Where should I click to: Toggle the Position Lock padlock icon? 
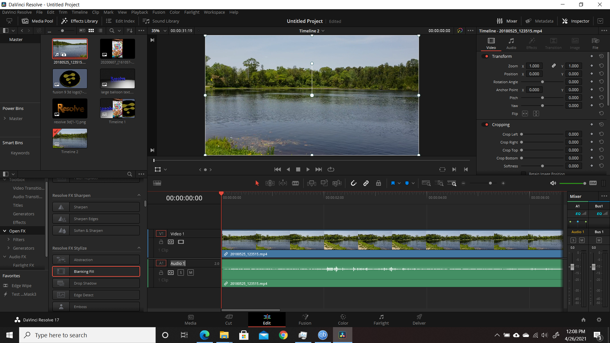378,183
